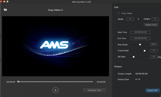The image size is (161, 97).
Task: Click the Height input field
Action: (x=155, y=19)
